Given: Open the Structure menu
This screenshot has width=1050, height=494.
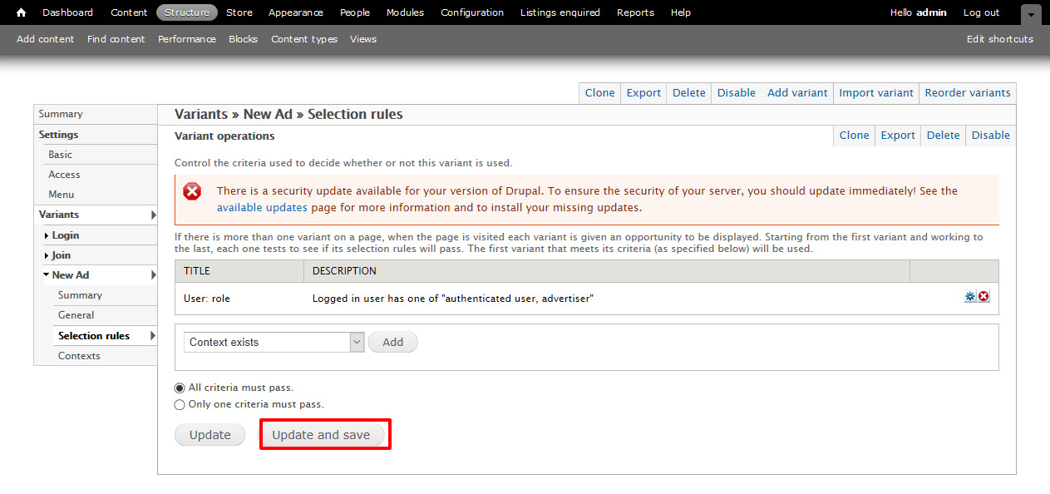Looking at the screenshot, I should click(x=187, y=12).
